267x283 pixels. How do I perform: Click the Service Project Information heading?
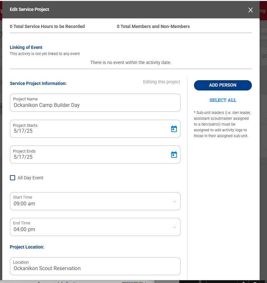click(x=38, y=83)
